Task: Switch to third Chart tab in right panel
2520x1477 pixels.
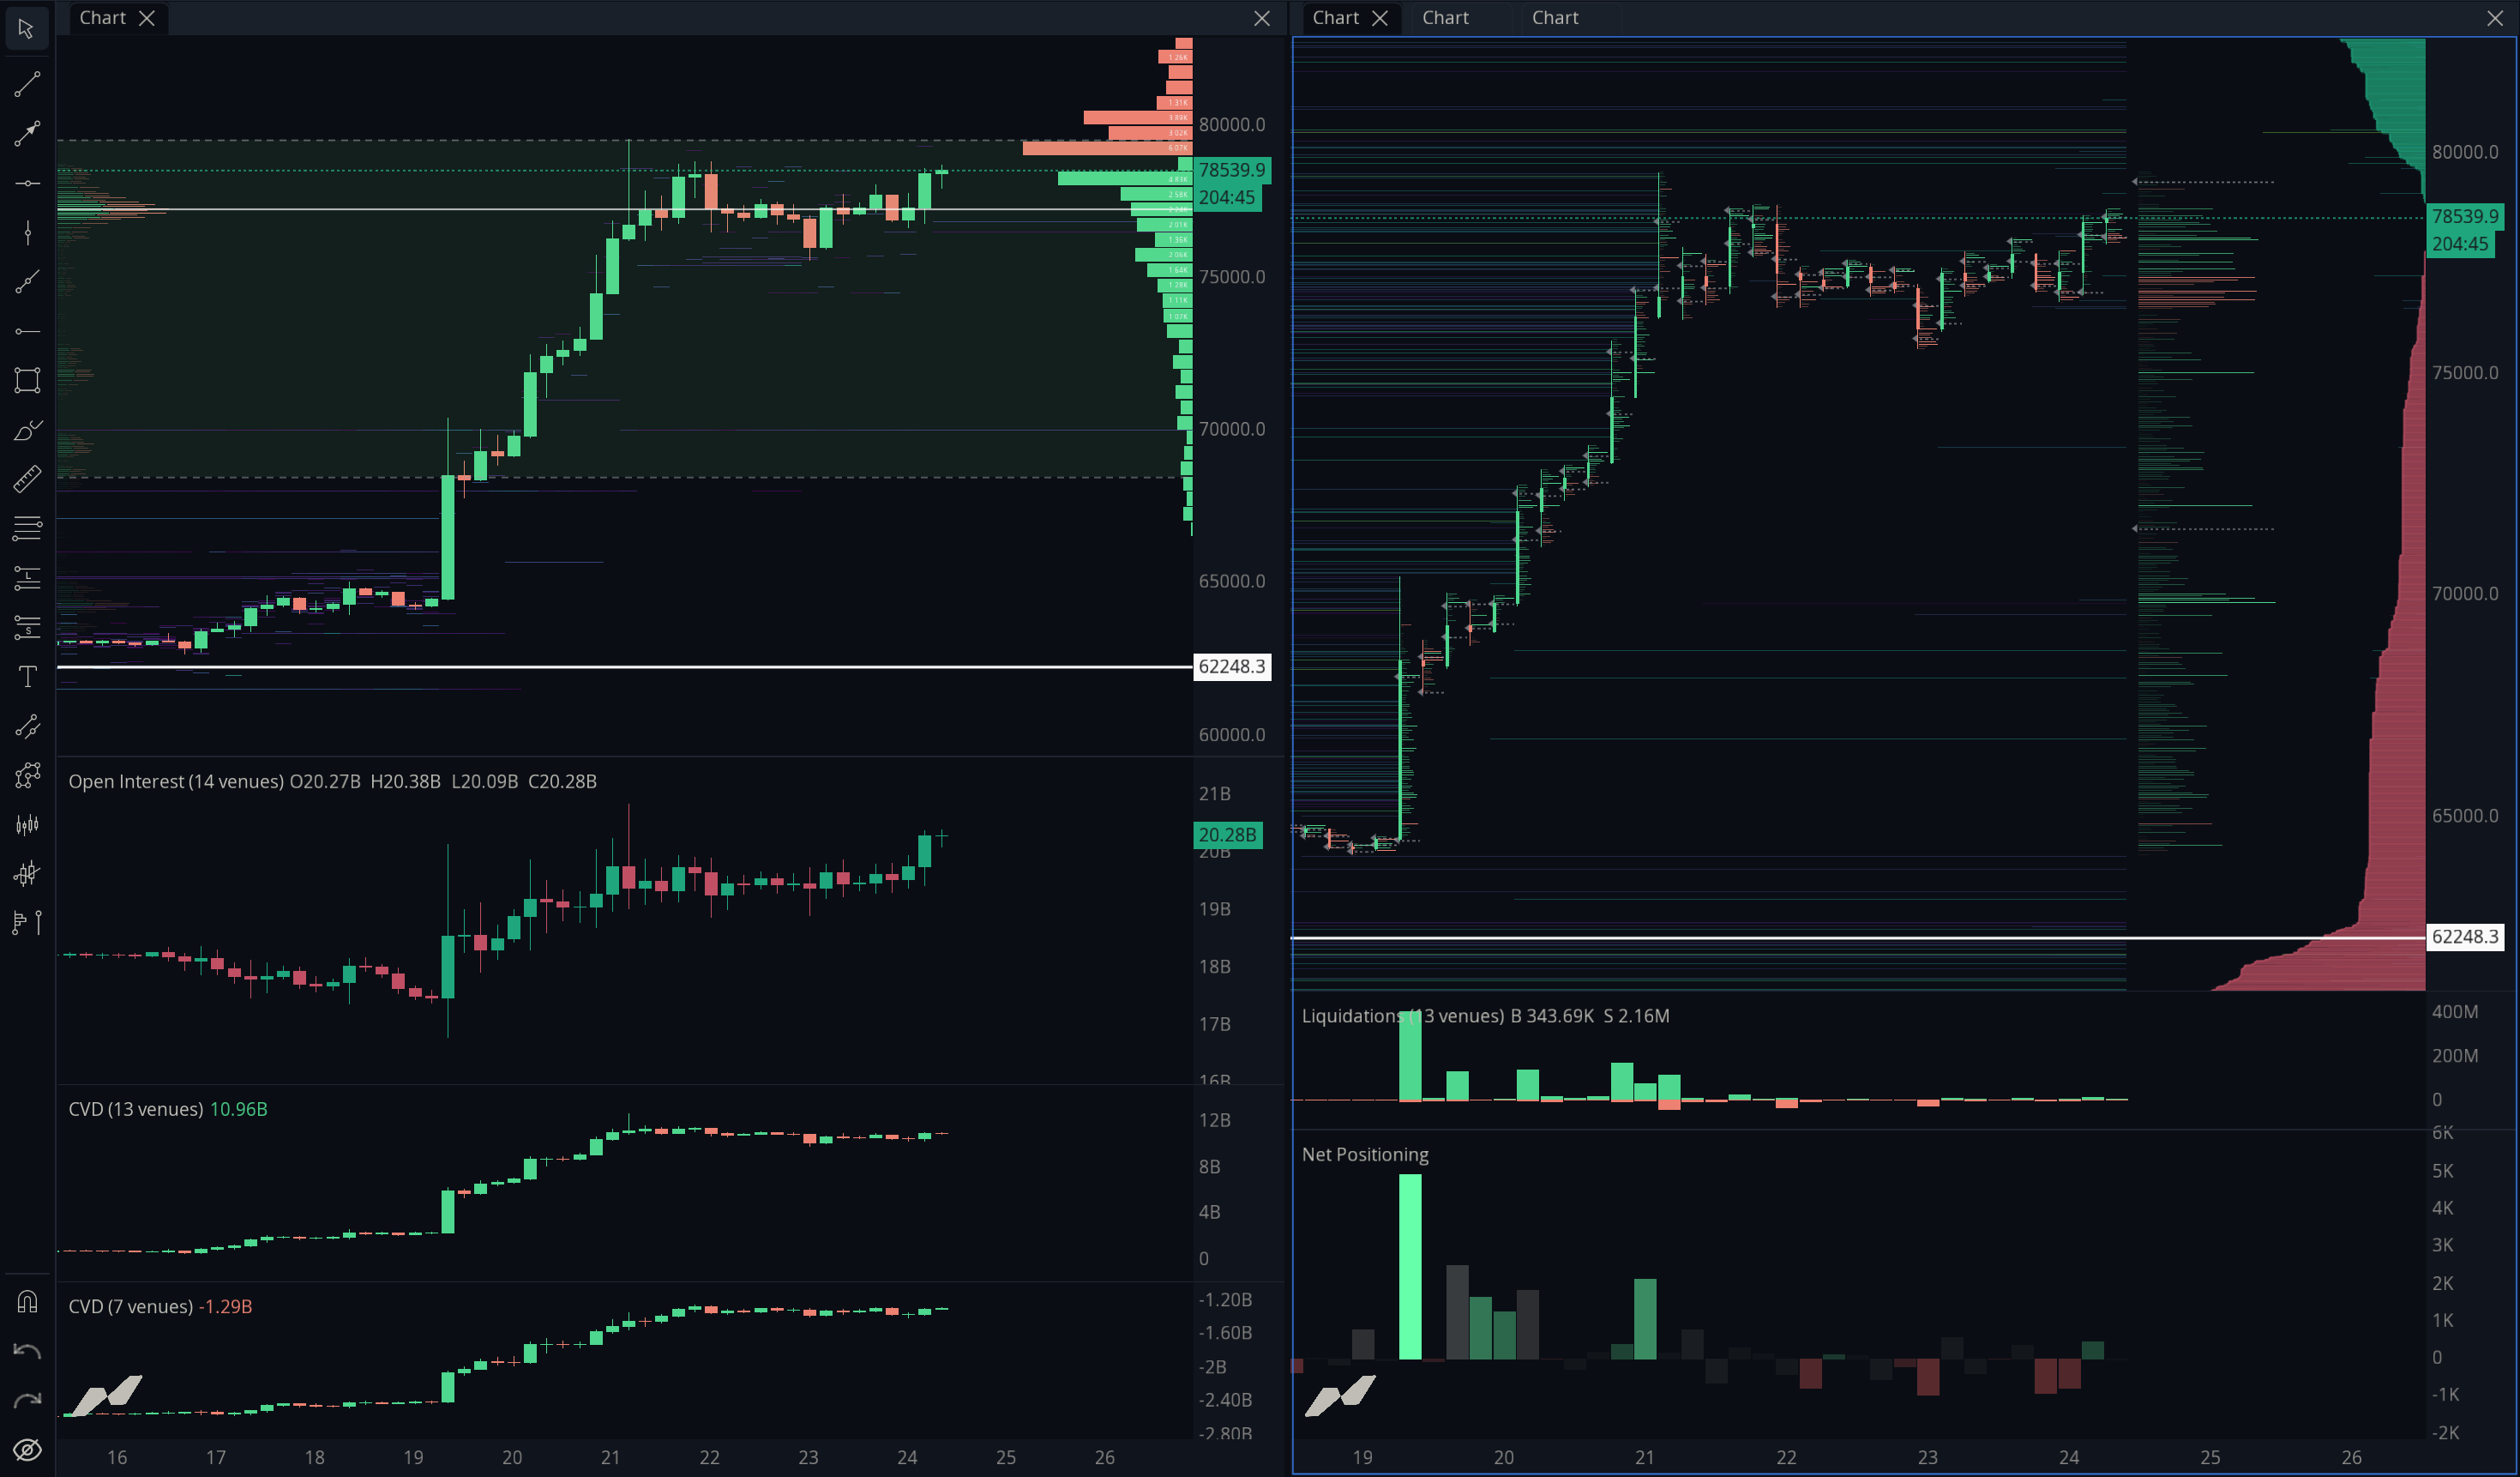Action: pyautogui.click(x=1555, y=18)
